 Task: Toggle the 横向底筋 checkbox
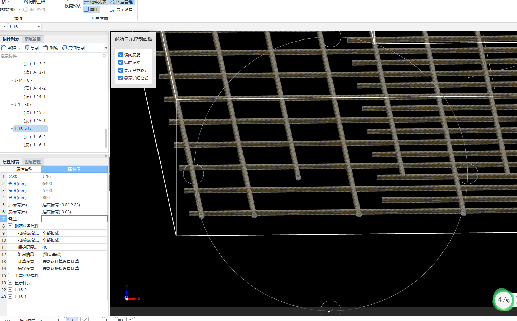(x=121, y=55)
